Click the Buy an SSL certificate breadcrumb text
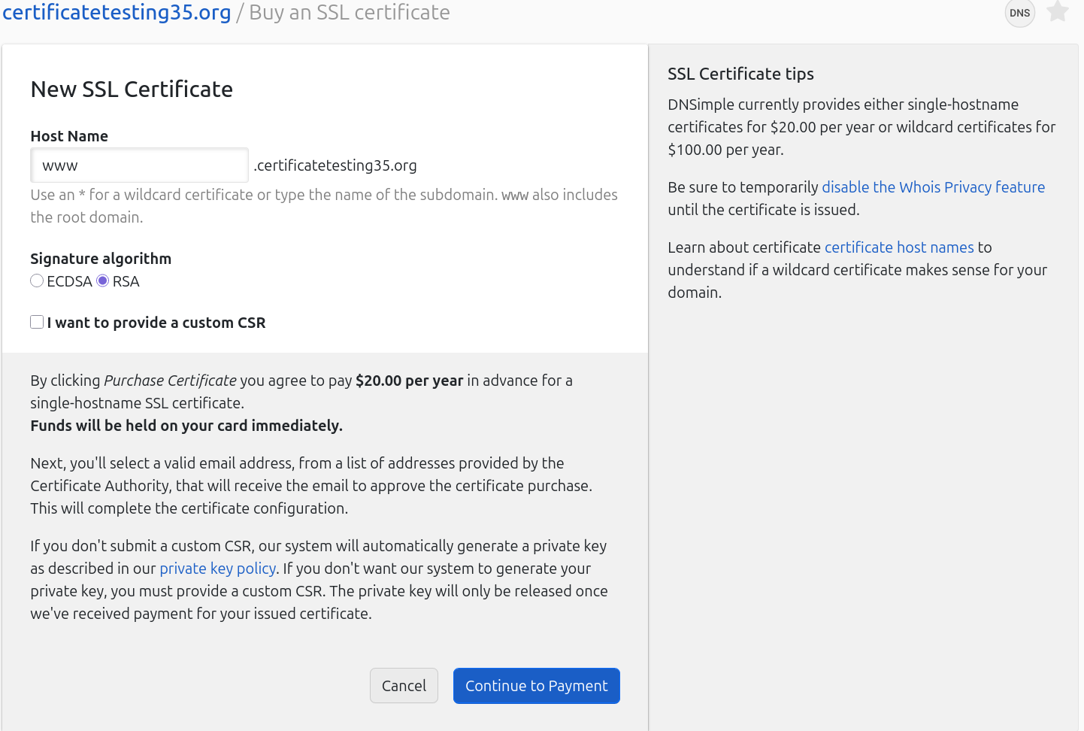This screenshot has height=731, width=1084. tap(349, 13)
